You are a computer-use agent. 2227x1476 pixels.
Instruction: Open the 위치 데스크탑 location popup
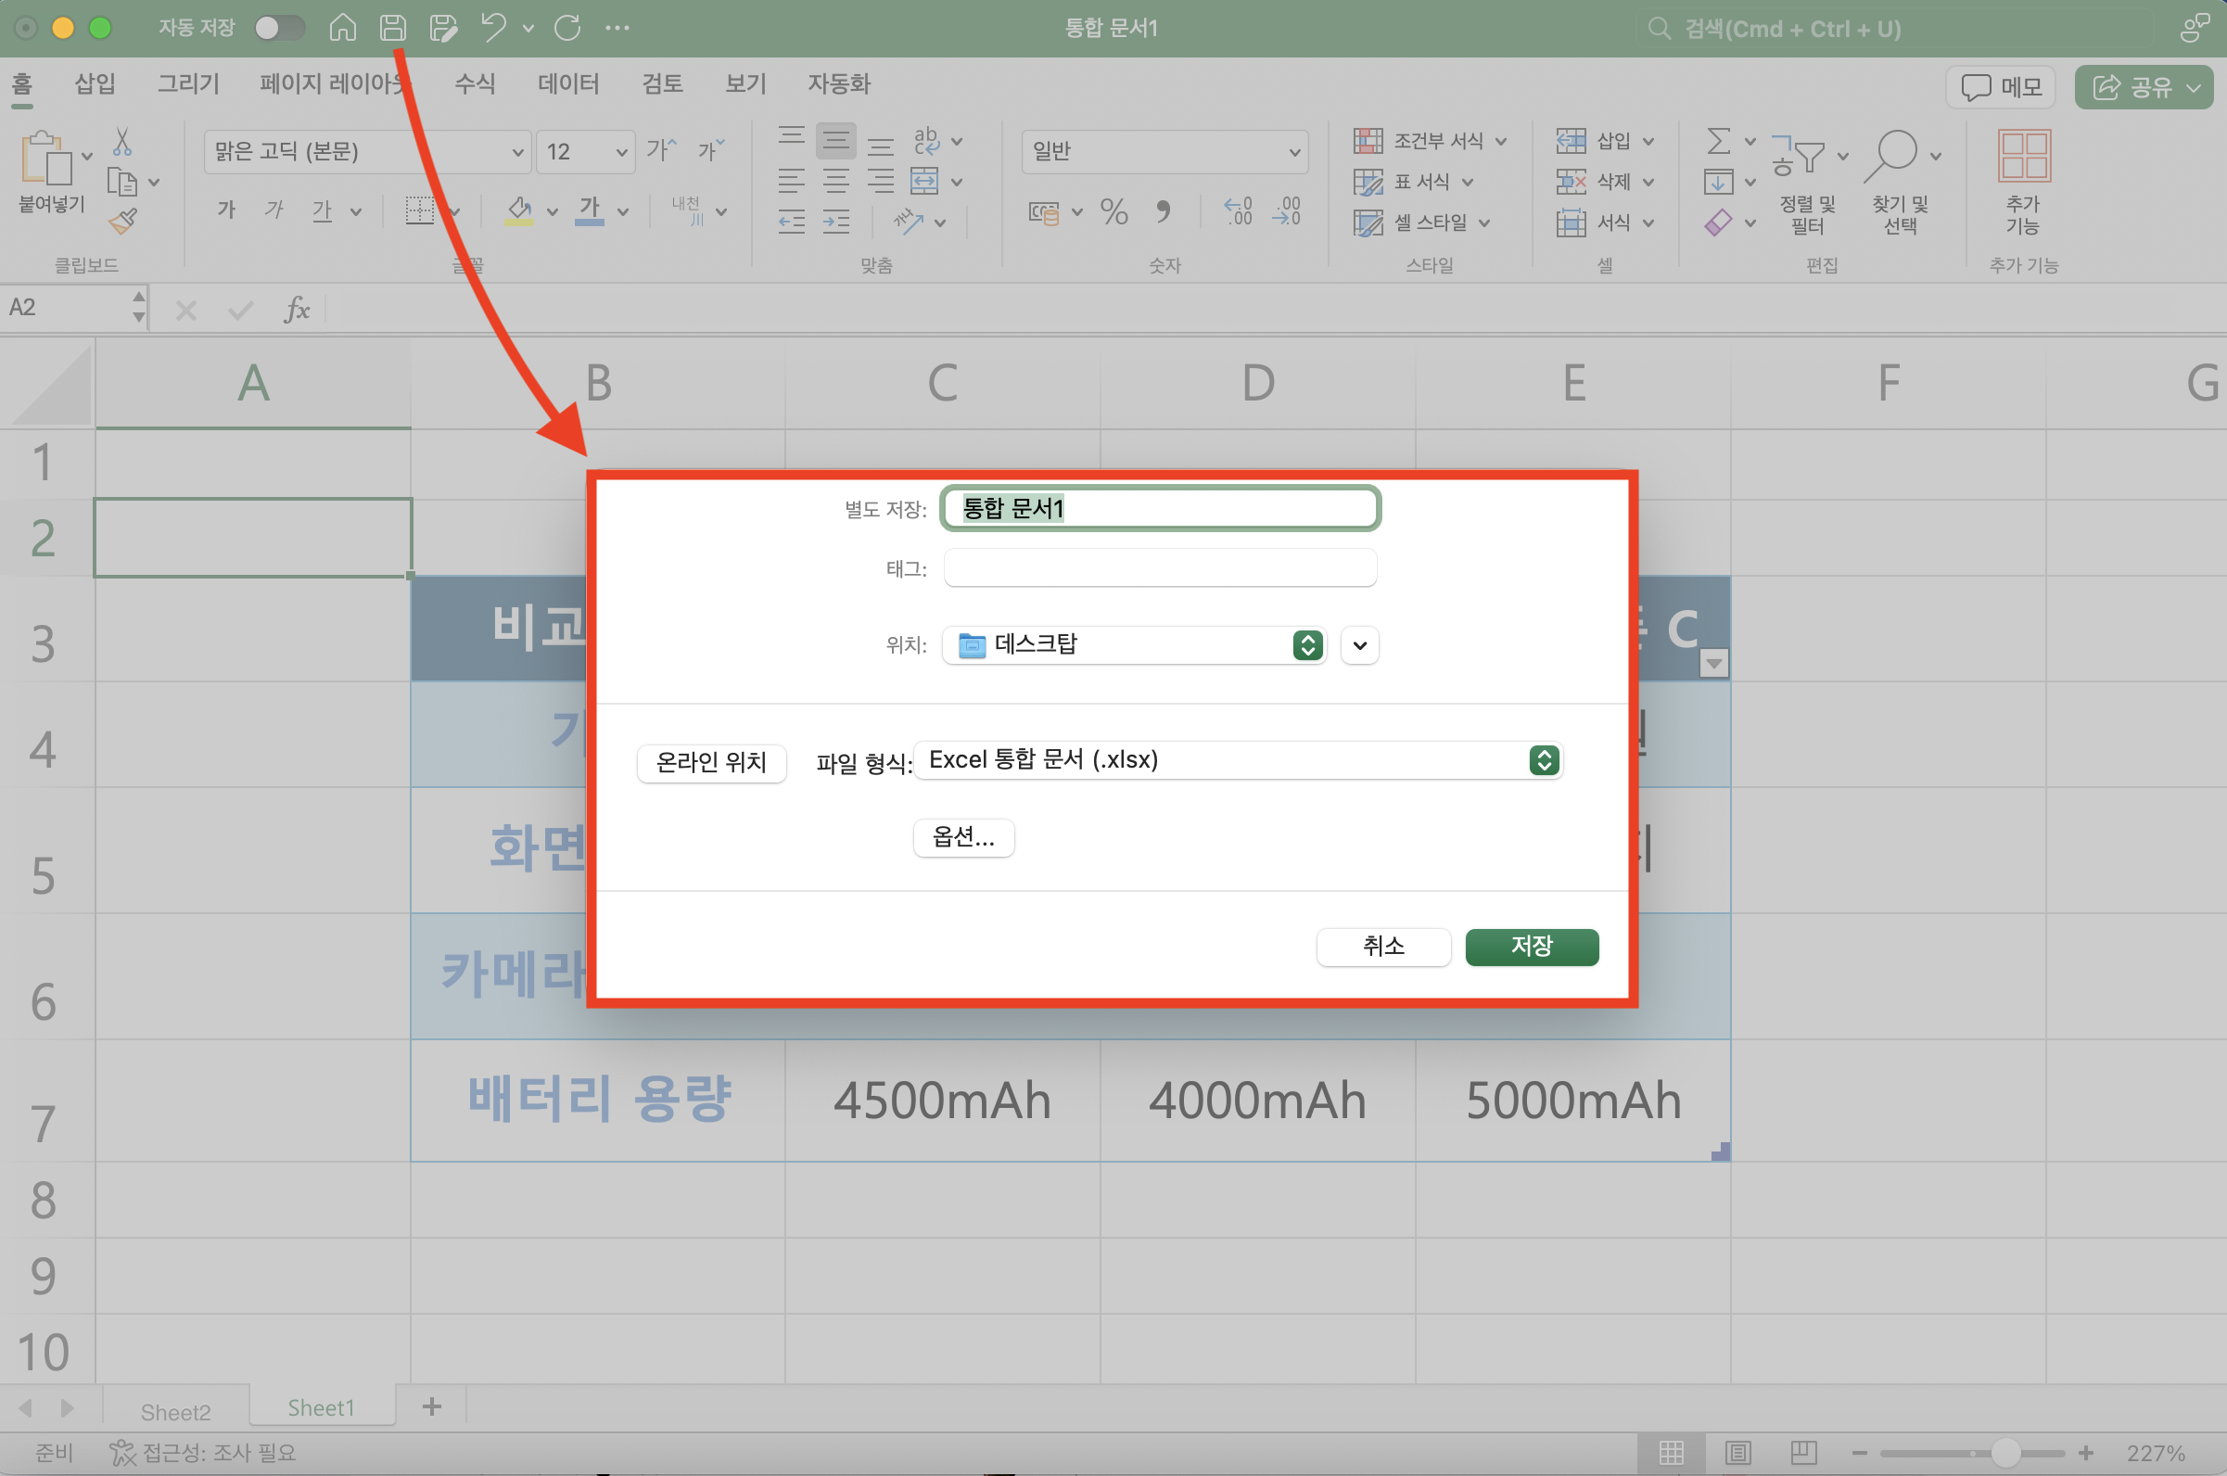[x=1134, y=644]
